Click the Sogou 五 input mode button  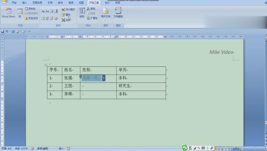click(x=190, y=148)
